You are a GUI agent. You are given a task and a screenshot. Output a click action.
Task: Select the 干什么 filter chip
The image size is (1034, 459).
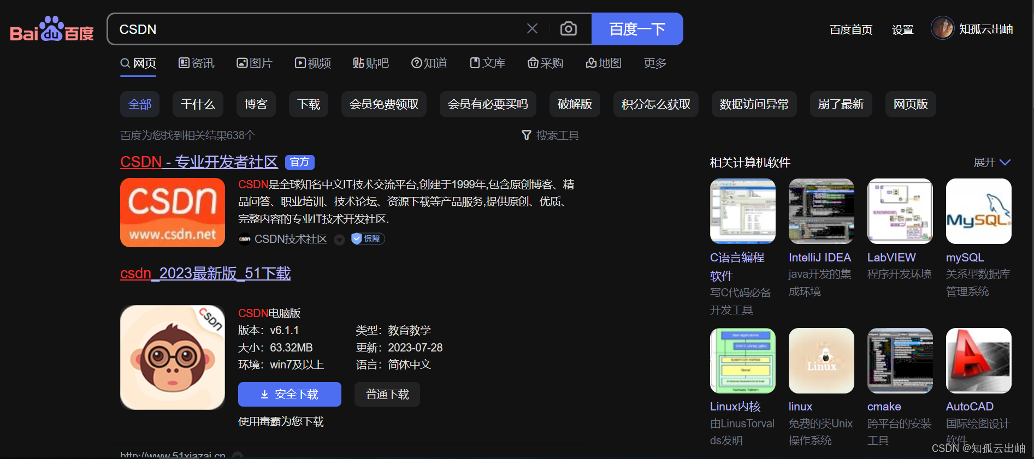click(x=198, y=104)
